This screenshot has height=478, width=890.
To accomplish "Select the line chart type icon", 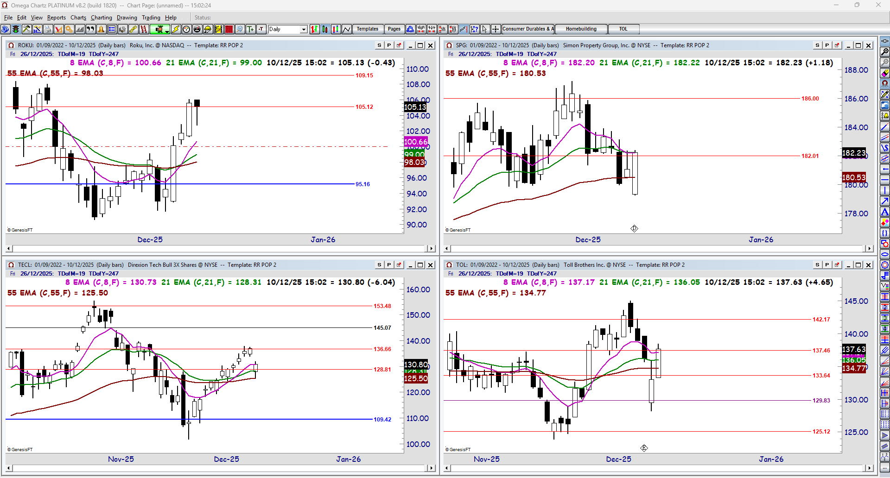I will click(347, 29).
